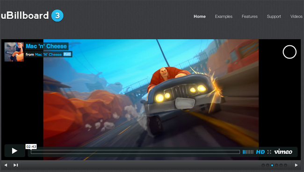Select the fifth slide pagination dot
The width and height of the screenshot is (304, 172).
click(281, 165)
